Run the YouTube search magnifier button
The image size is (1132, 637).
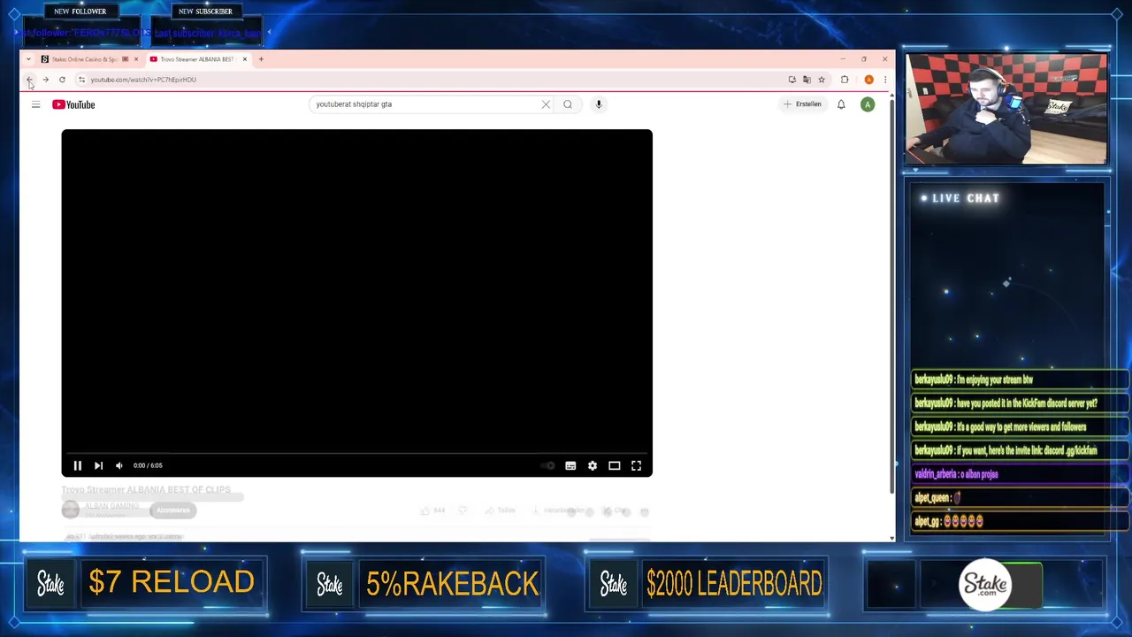click(568, 104)
